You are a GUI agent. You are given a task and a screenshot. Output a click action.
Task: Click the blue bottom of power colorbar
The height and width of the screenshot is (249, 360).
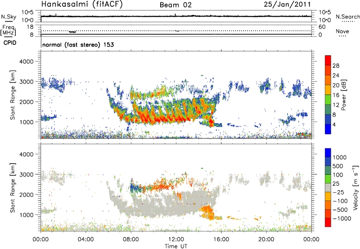point(328,130)
